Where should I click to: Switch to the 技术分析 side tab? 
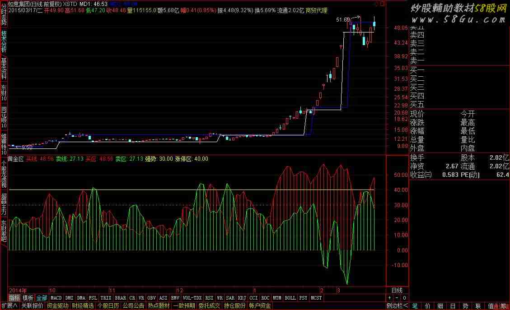coord(4,42)
